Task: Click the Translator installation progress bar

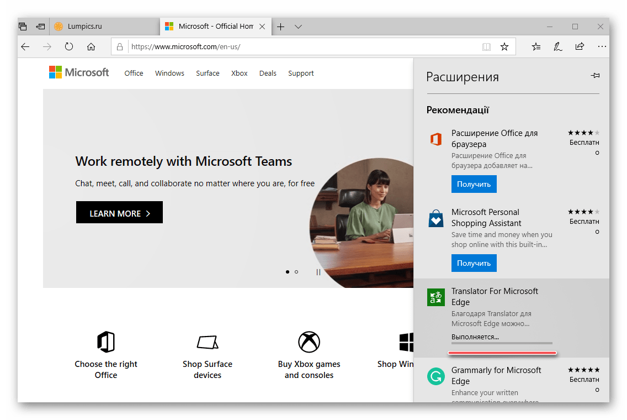Action: [x=502, y=343]
